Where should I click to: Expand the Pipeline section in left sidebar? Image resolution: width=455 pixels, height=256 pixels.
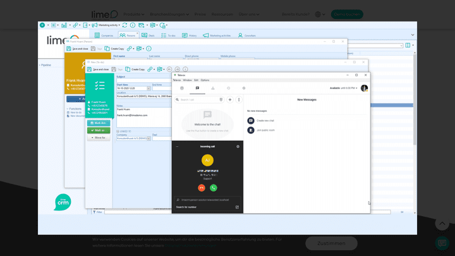(45, 65)
